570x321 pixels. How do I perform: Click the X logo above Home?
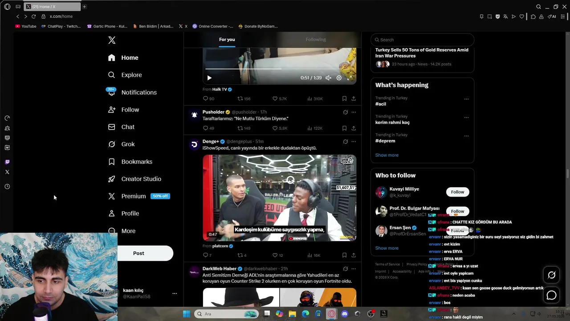tap(112, 40)
